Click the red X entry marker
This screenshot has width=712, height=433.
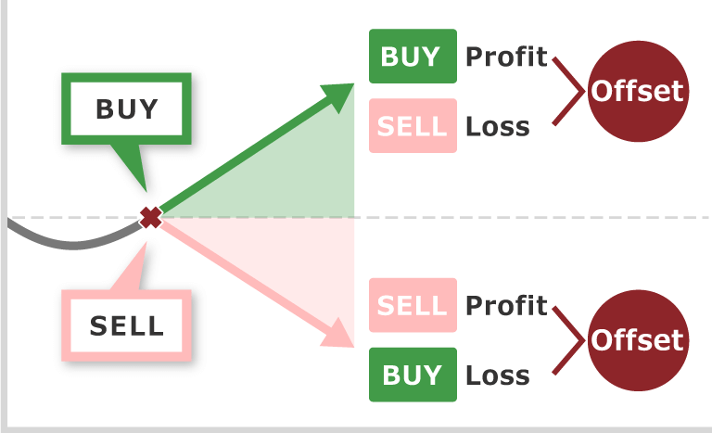[x=150, y=218]
